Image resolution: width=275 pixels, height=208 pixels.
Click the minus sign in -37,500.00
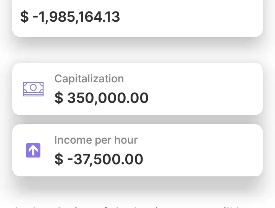pyautogui.click(x=70, y=159)
